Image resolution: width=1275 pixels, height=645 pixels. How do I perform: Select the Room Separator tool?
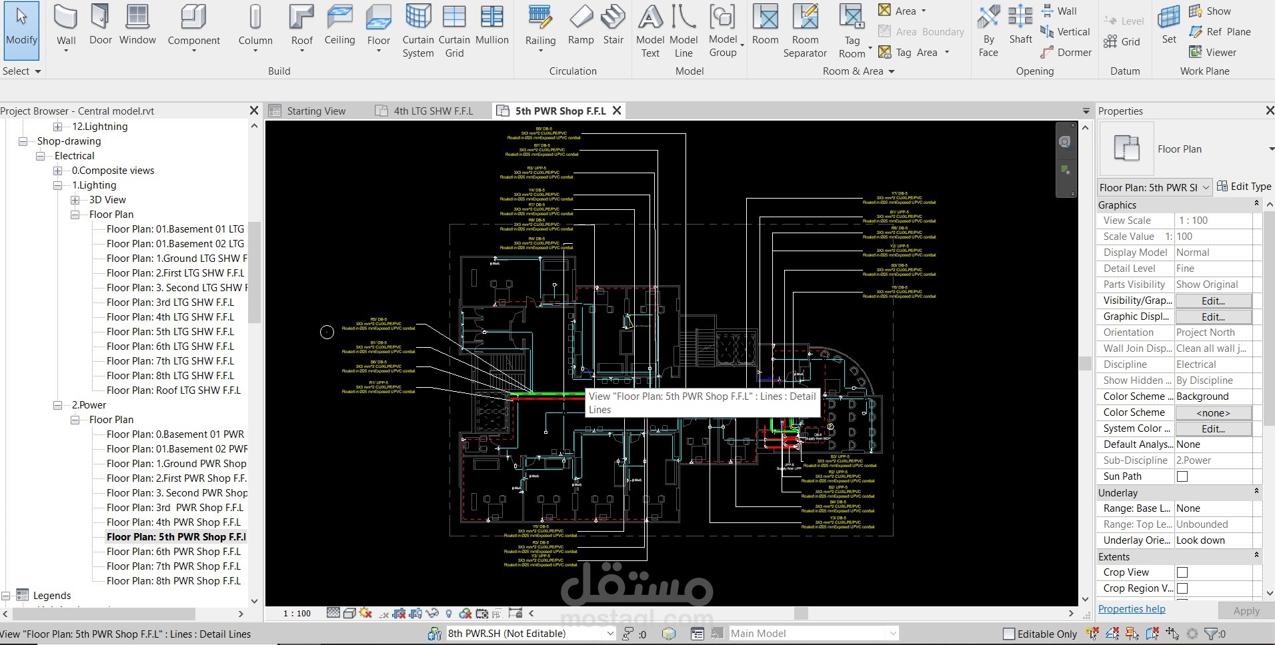pyautogui.click(x=805, y=31)
